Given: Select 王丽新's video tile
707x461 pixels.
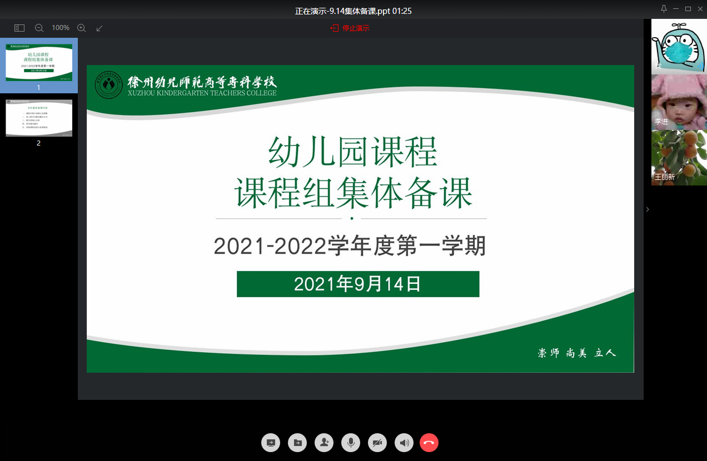Looking at the screenshot, I should pyautogui.click(x=679, y=158).
